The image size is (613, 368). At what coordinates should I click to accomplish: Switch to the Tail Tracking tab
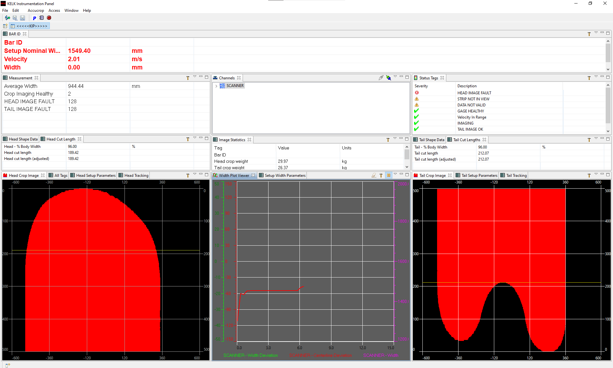(x=514, y=176)
